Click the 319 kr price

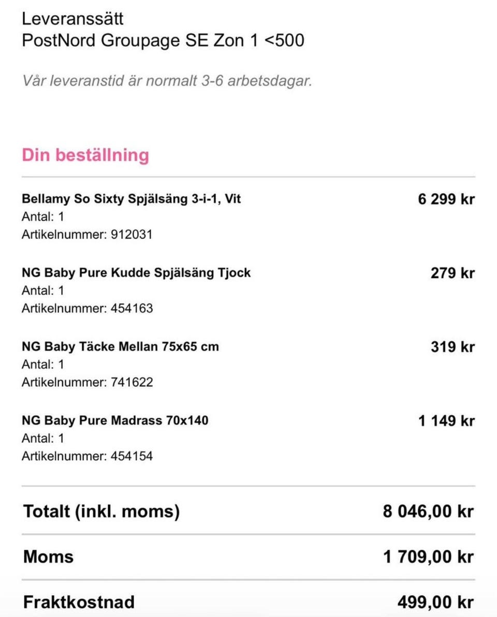coord(452,347)
